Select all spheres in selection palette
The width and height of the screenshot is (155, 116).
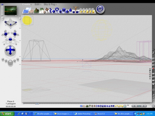tap(98, 106)
